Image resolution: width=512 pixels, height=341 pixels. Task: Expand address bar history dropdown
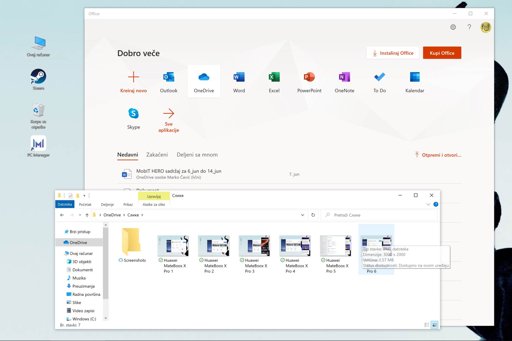click(x=302, y=215)
